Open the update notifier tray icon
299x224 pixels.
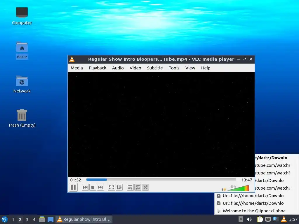[276, 219]
